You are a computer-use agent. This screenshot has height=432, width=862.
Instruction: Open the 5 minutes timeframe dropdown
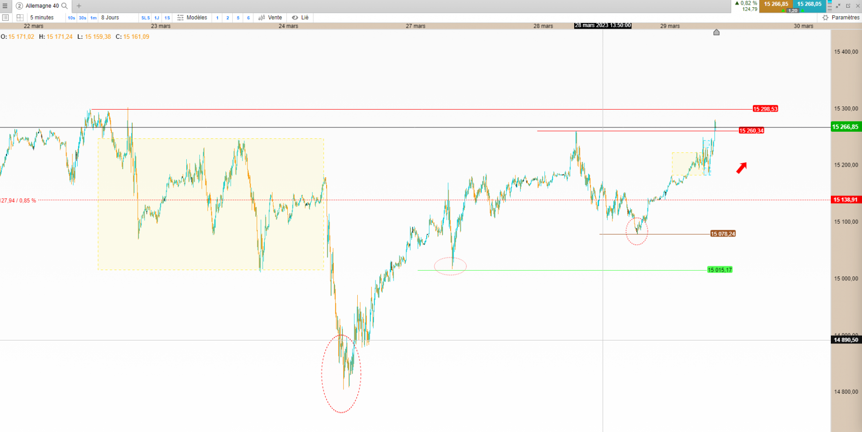[42, 17]
